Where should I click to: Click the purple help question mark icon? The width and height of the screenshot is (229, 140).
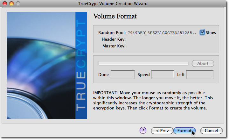(x=143, y=130)
